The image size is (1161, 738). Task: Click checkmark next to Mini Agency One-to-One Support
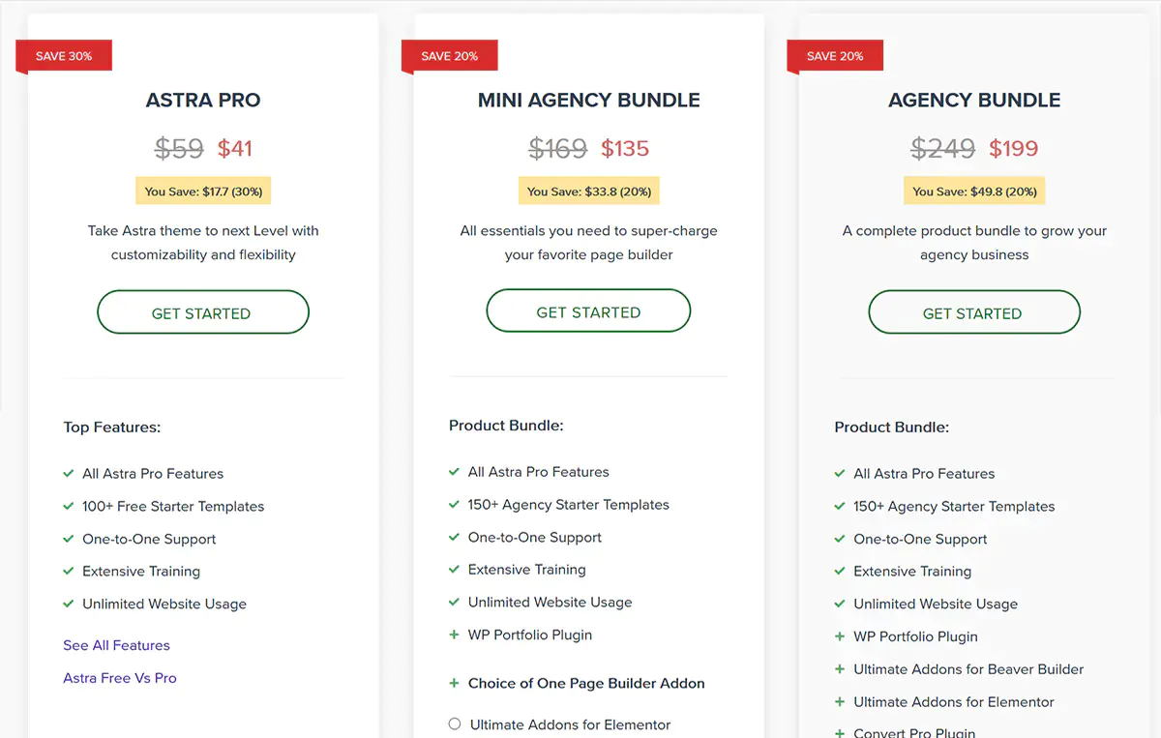(x=454, y=537)
